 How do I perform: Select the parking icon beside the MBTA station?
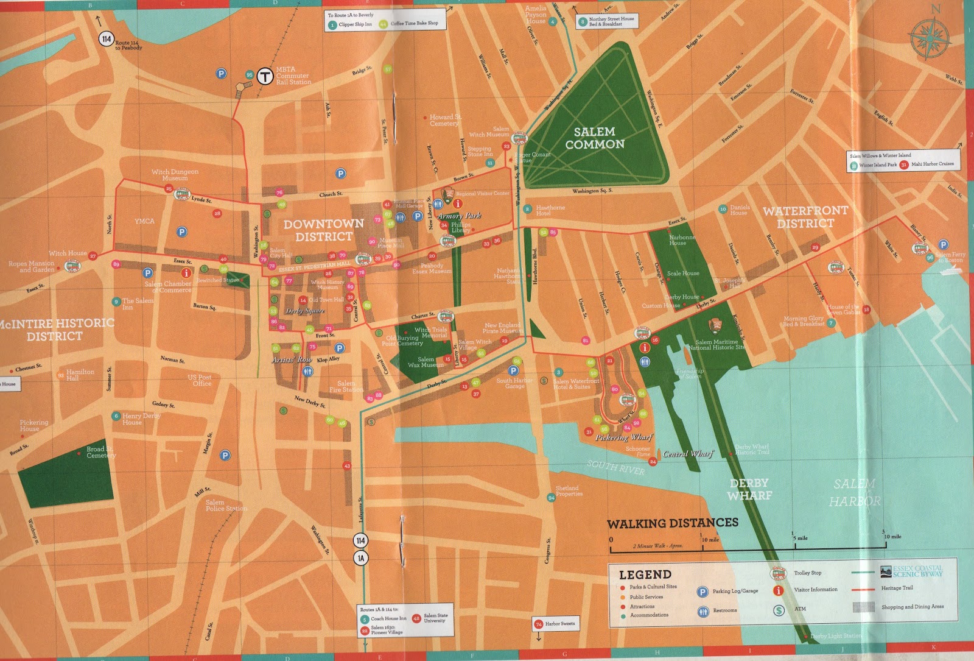click(222, 74)
